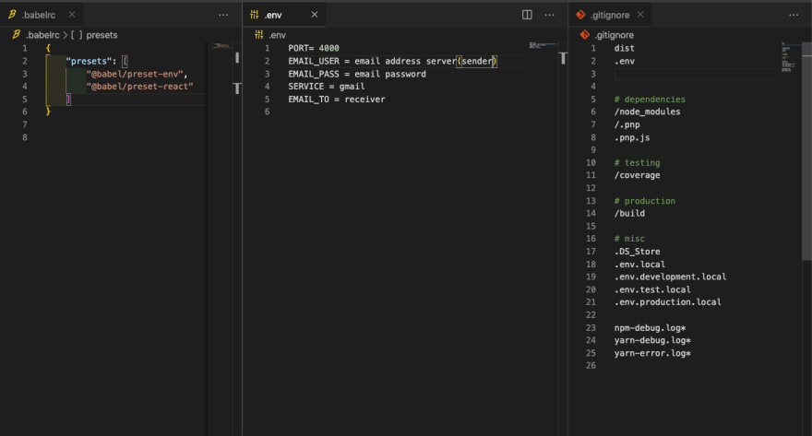Click the Babel icon in .babelrc tab

pos(12,15)
